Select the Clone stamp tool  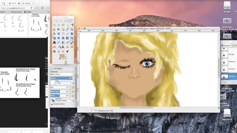(67, 47)
